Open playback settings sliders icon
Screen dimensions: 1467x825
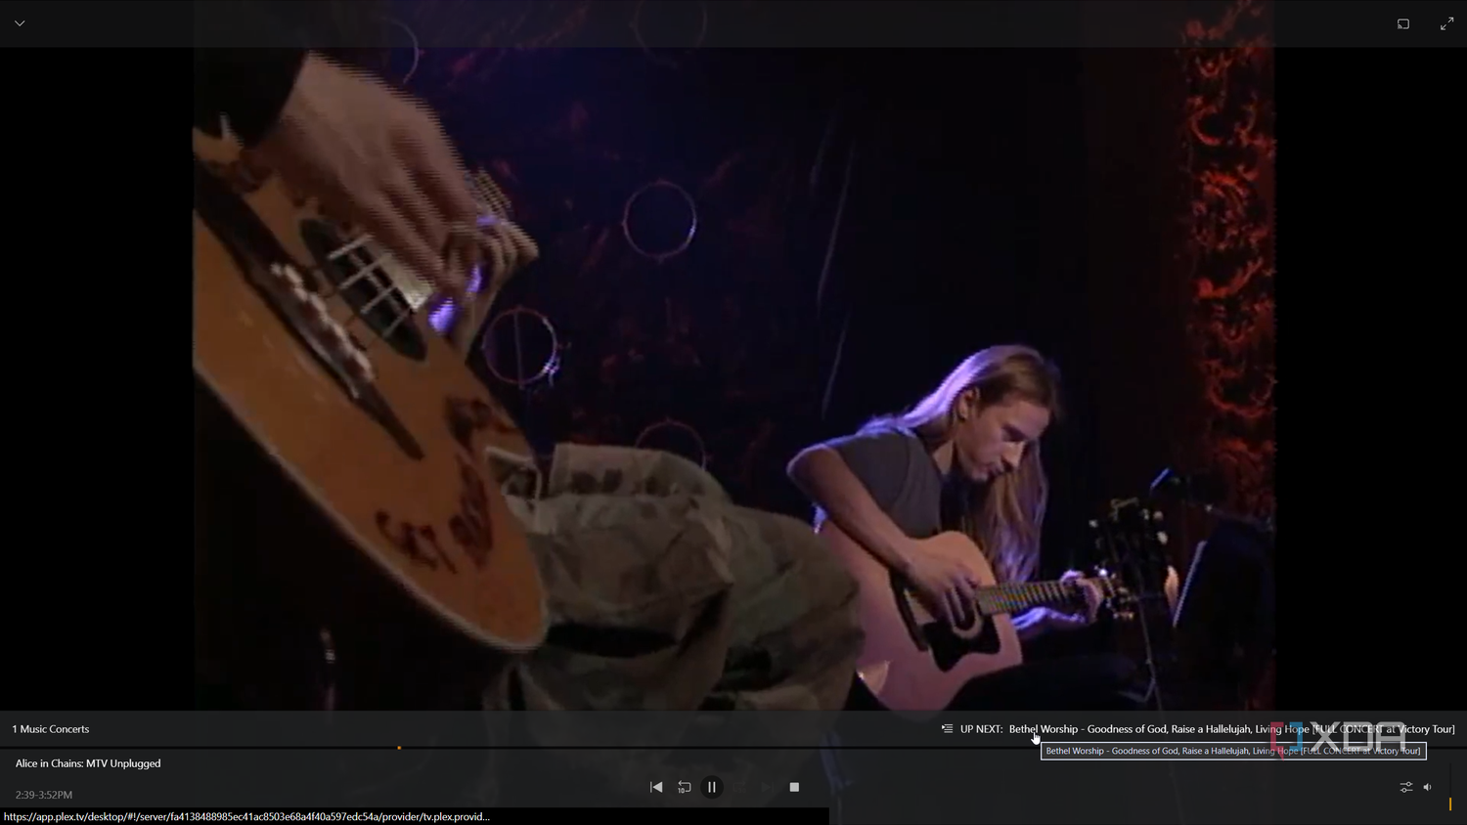pos(1406,787)
